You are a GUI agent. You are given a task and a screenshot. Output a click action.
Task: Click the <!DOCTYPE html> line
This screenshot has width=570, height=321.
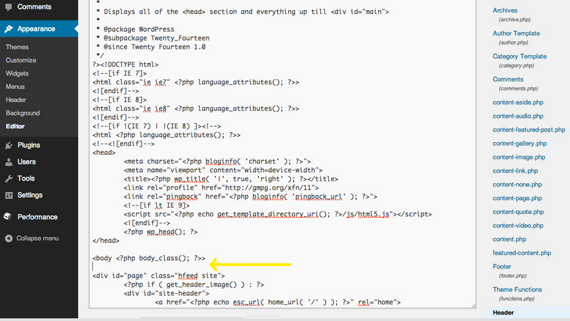click(x=126, y=64)
